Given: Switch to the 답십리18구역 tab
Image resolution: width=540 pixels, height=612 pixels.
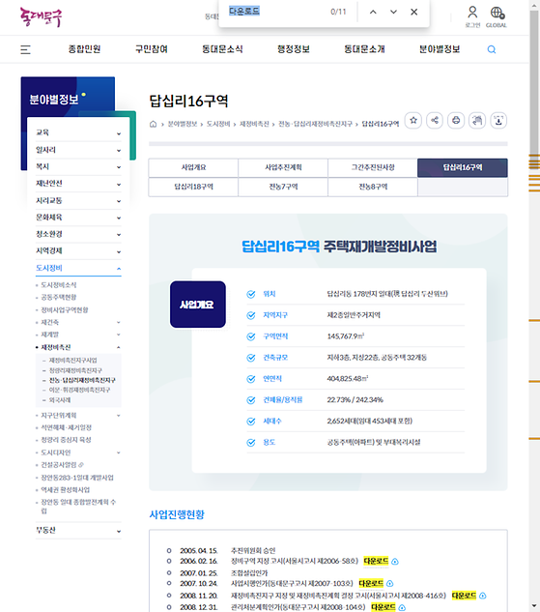Looking at the screenshot, I should pyautogui.click(x=193, y=187).
